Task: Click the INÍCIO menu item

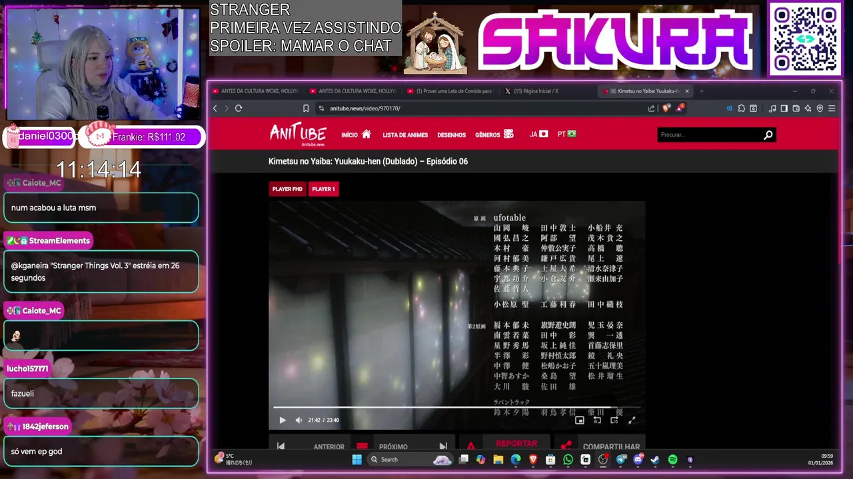Action: [x=349, y=135]
